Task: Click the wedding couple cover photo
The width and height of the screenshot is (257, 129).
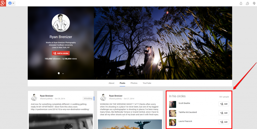Action: pyautogui.click(x=163, y=43)
